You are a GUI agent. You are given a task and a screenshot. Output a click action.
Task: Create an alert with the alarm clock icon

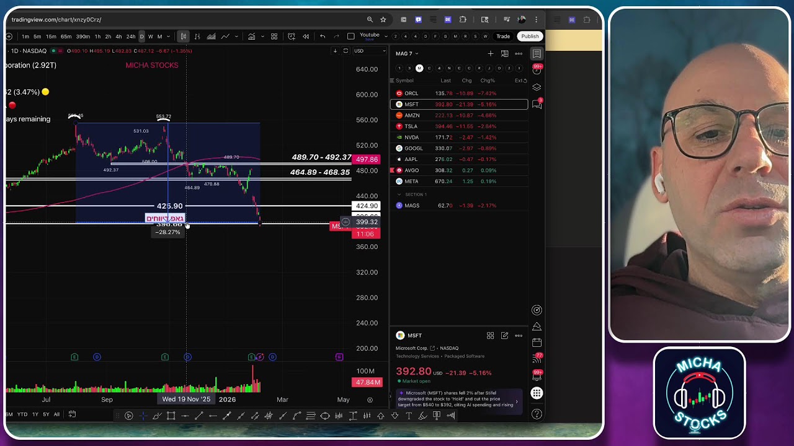click(292, 37)
